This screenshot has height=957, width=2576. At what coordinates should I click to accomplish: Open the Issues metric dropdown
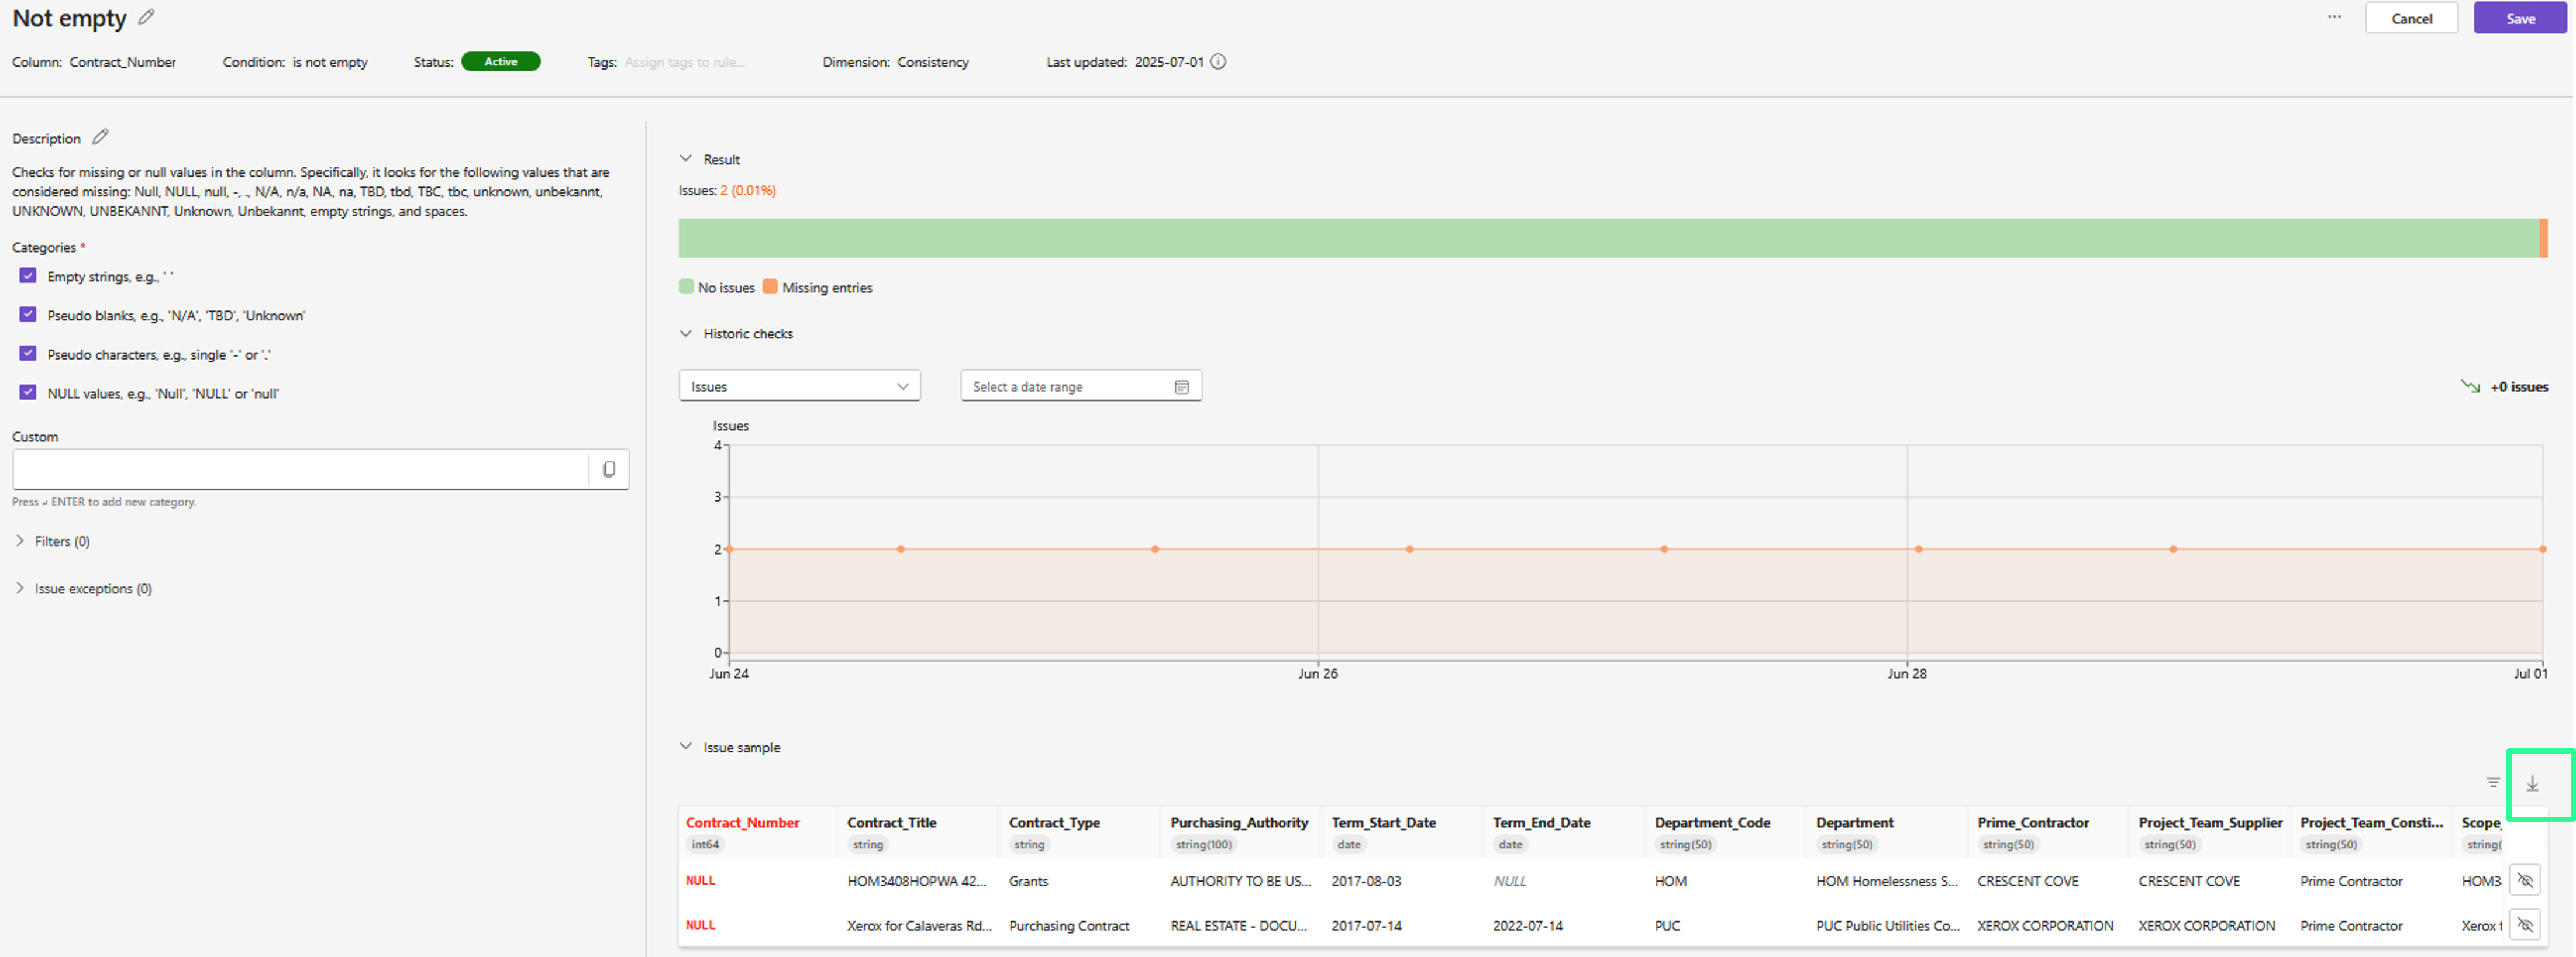click(x=799, y=387)
